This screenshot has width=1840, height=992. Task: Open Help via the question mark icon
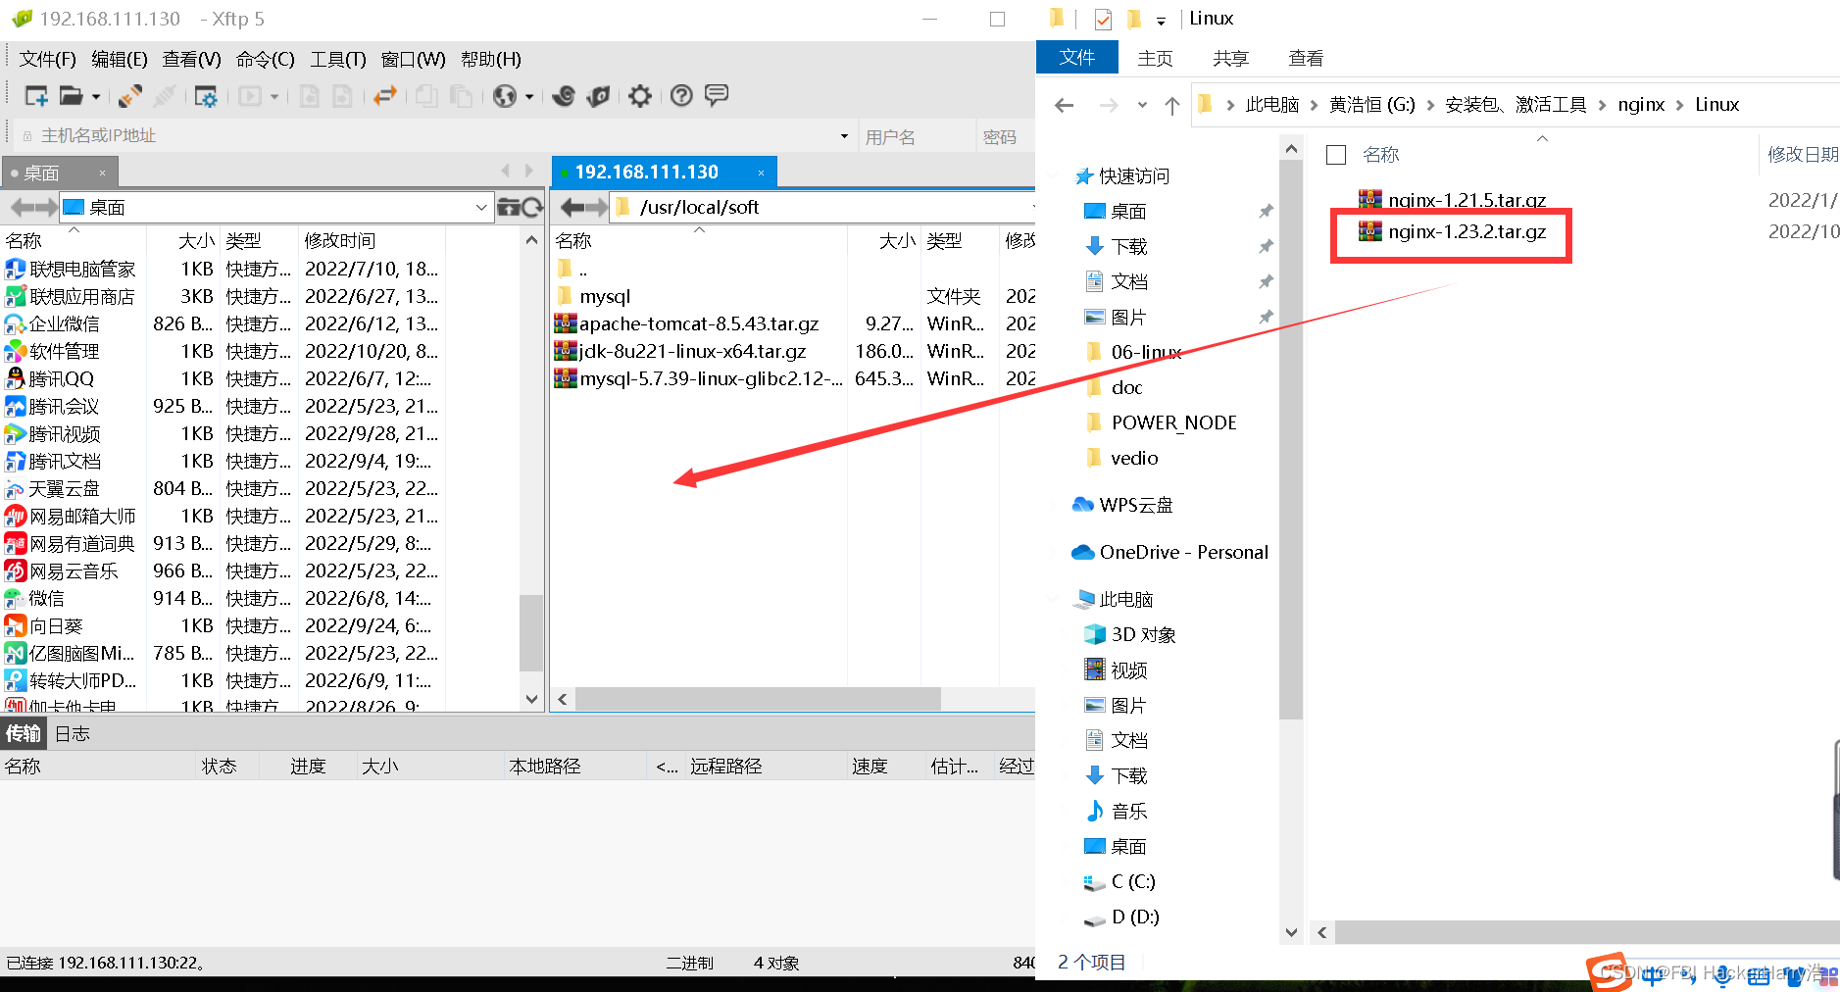681,96
